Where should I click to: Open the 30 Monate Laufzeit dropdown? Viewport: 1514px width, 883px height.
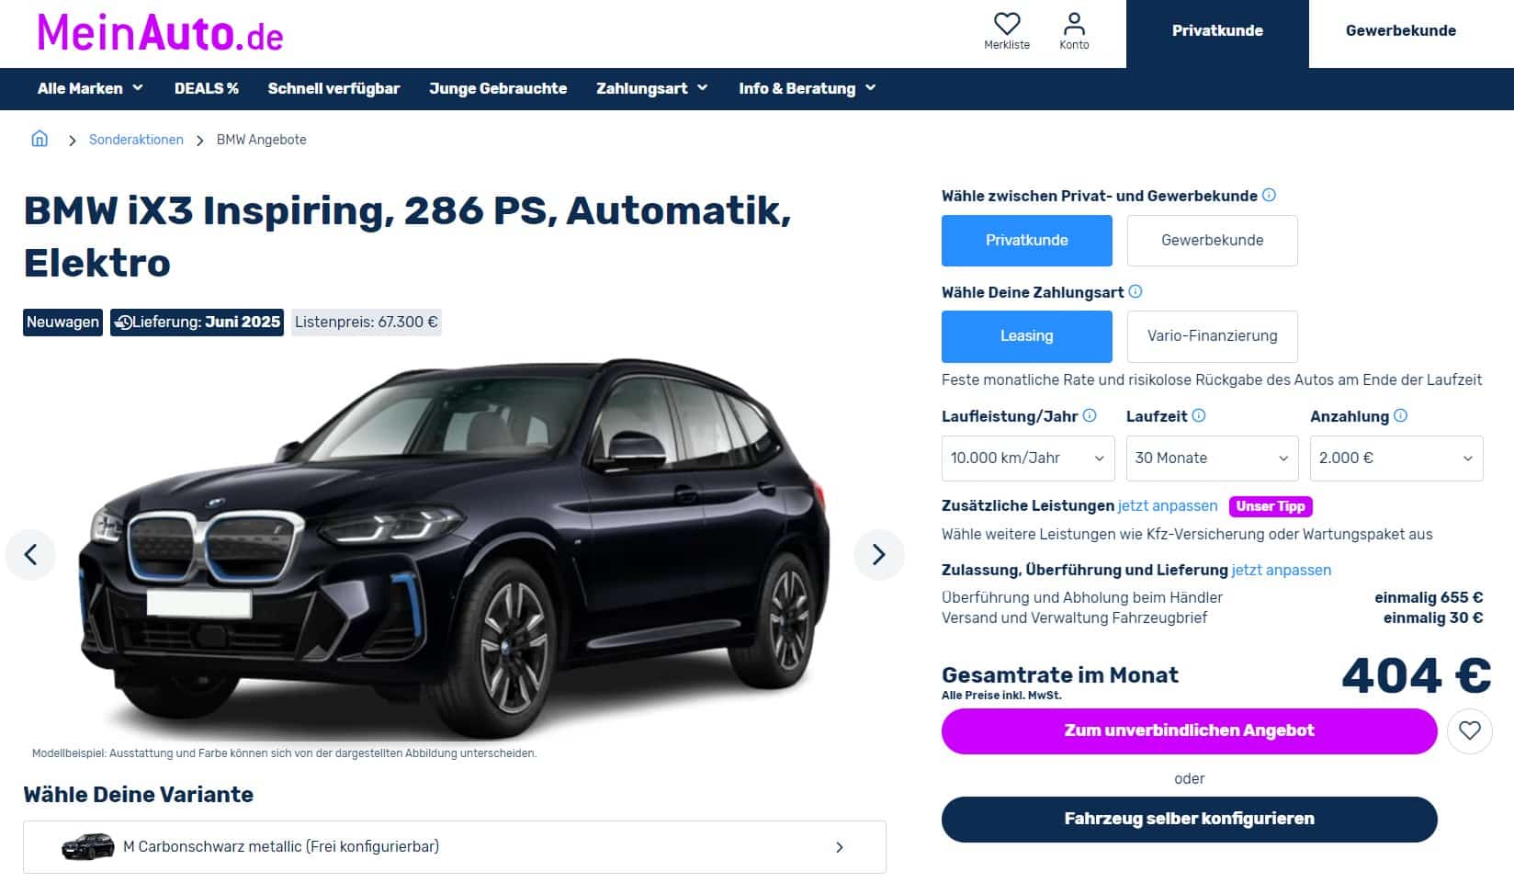tap(1212, 458)
